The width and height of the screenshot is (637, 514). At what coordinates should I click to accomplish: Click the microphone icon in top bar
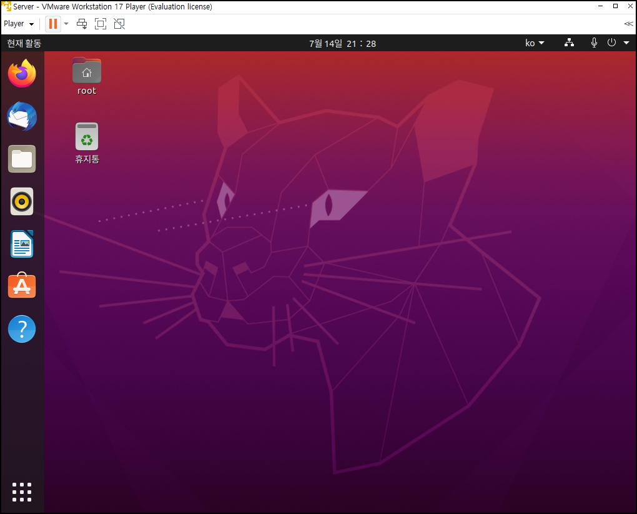click(594, 43)
